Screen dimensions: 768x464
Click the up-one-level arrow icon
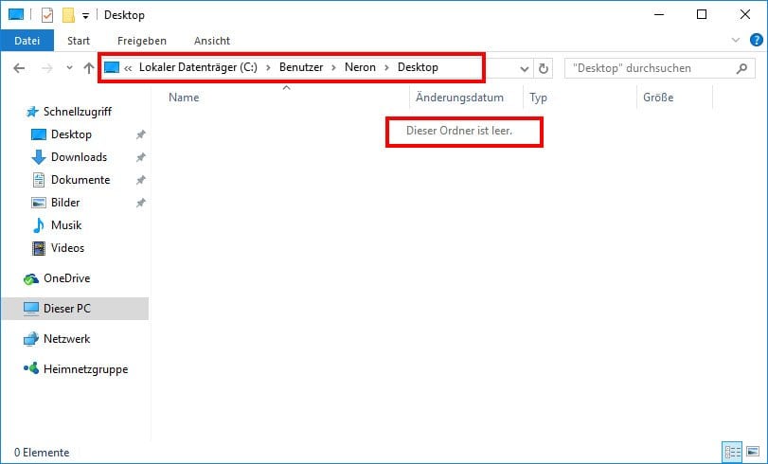click(89, 68)
